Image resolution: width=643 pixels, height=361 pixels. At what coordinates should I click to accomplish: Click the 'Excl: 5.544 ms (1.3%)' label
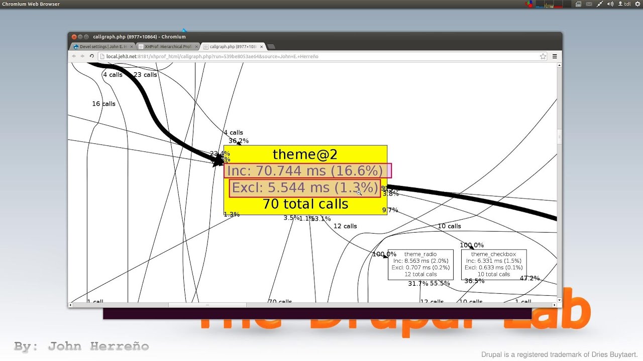[x=305, y=188]
